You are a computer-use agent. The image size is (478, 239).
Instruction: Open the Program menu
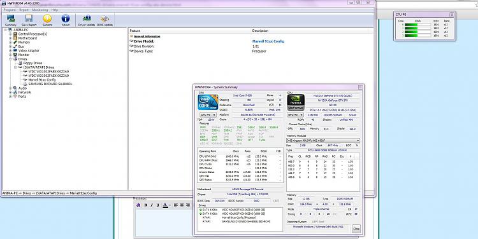tap(10, 10)
